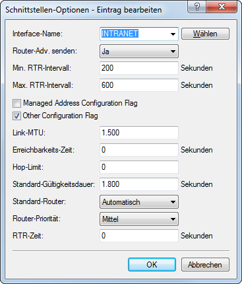This screenshot has width=242, height=284.
Task: Focus the Link-MTU input field
Action: pos(139,133)
